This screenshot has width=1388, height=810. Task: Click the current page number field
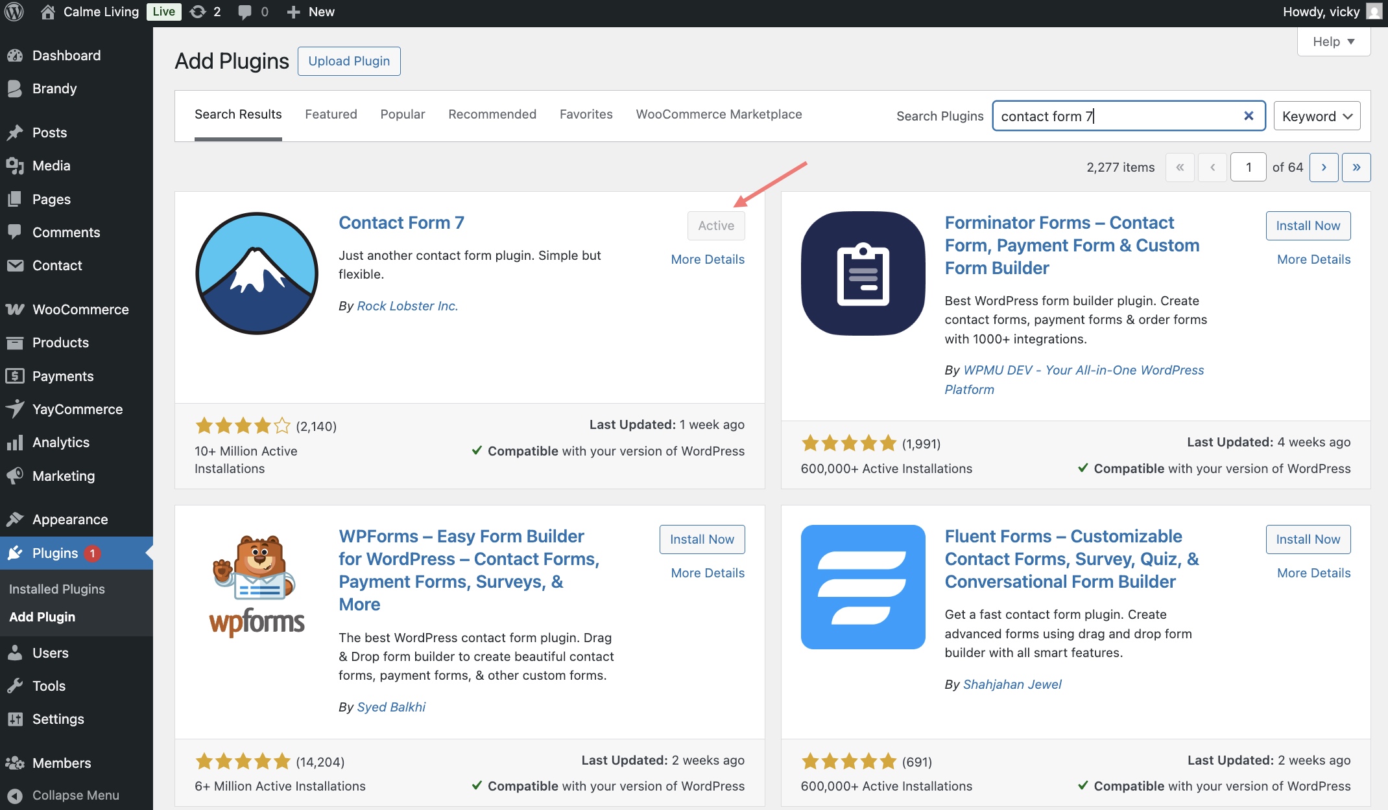pos(1248,167)
